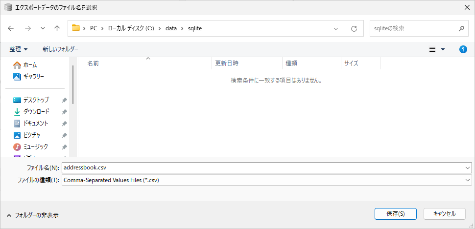Click the navigation pane scrollbar

[x=73, y=84]
